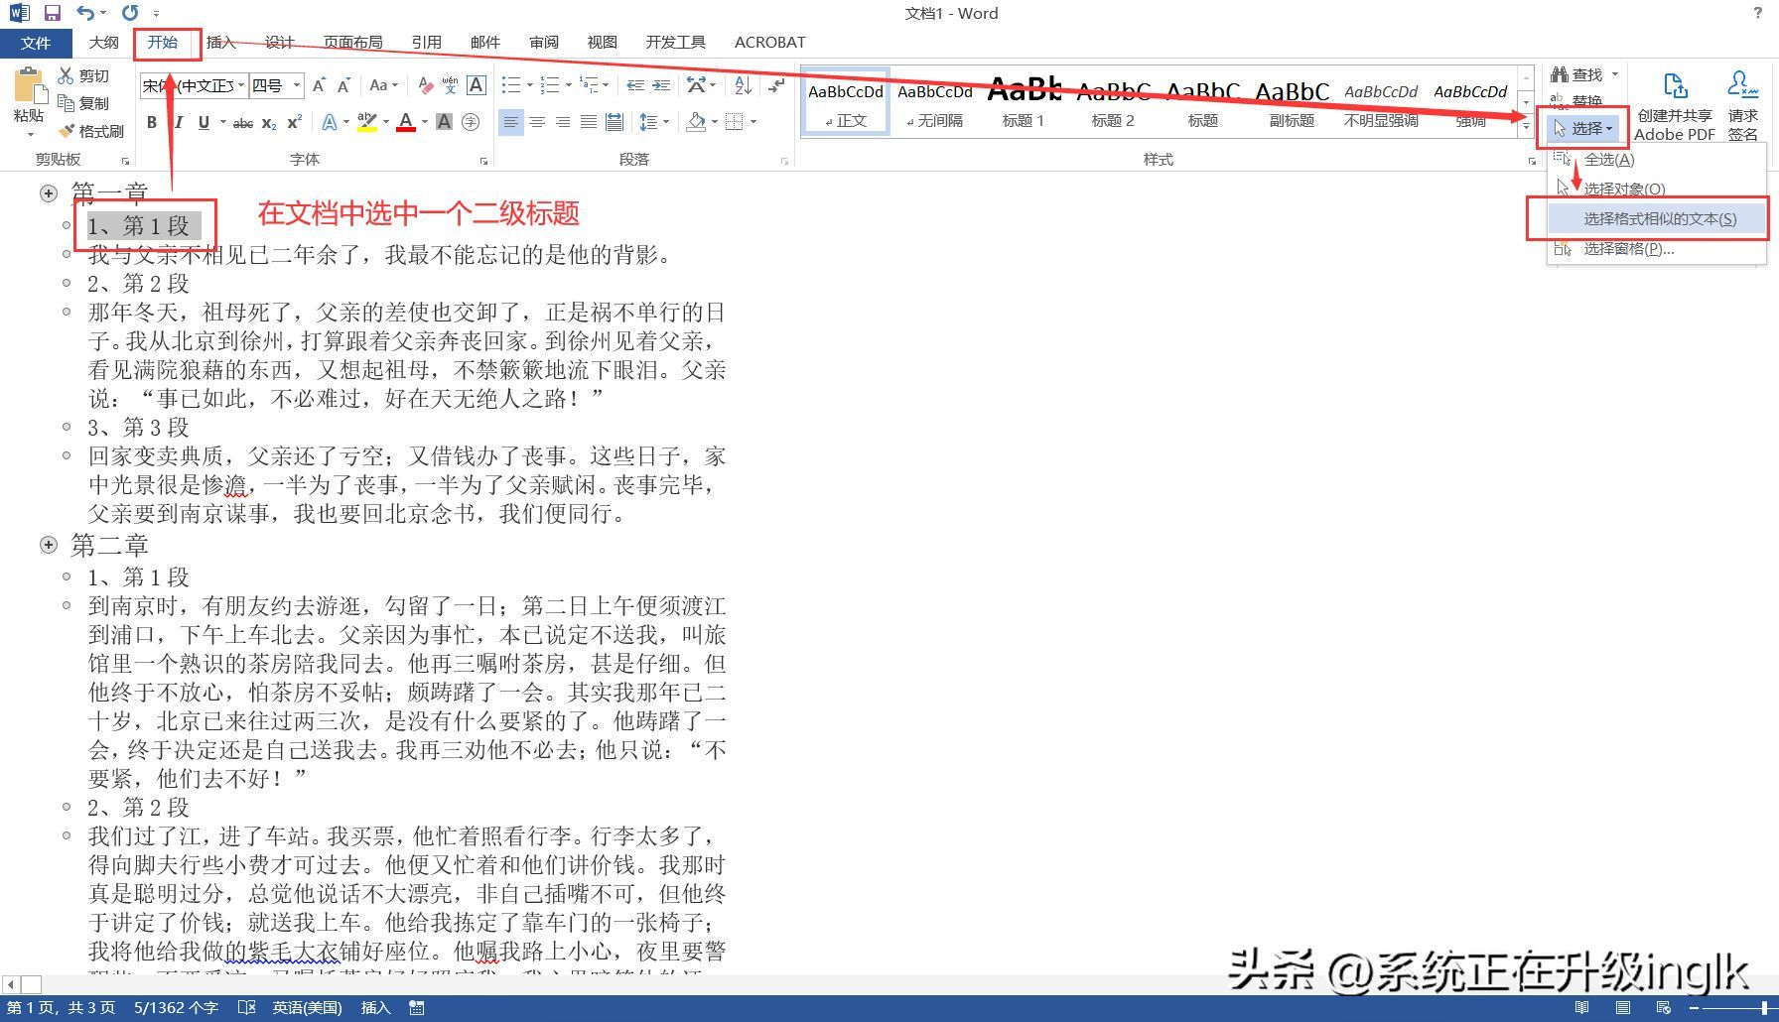Choose Selection Pane (选择窗格) menu item
This screenshot has height=1022, width=1779.
1656,248
